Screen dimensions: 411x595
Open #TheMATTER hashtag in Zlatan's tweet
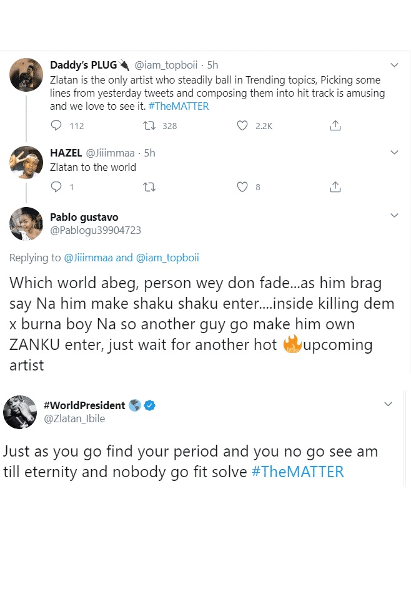(297, 472)
